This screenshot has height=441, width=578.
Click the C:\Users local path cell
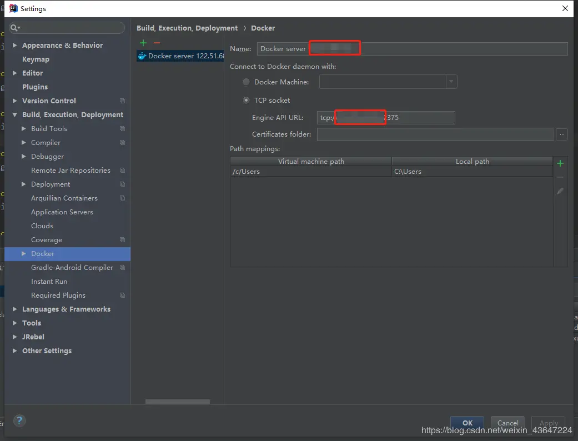coord(472,172)
